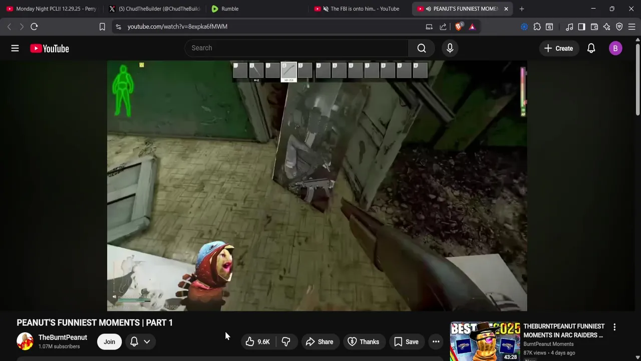Image resolution: width=641 pixels, height=361 pixels.
Task: Open the YouTube guide hamburger menu
Action: [15, 48]
